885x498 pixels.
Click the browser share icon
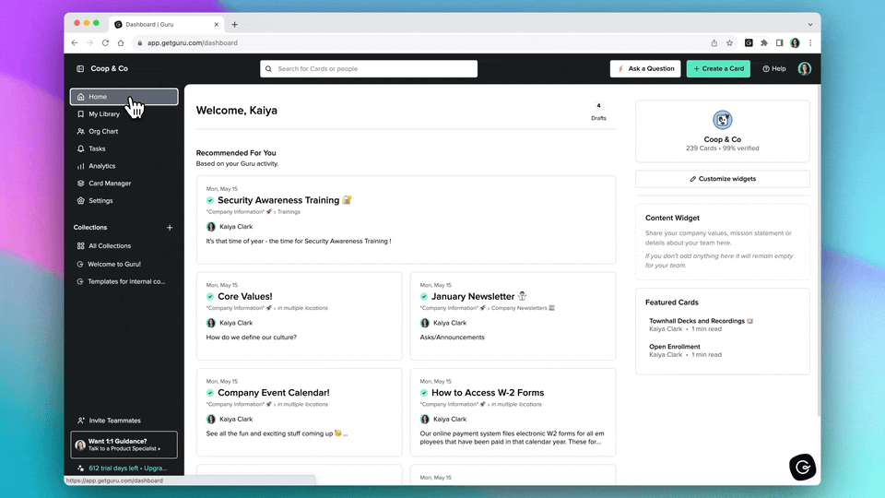coord(714,43)
